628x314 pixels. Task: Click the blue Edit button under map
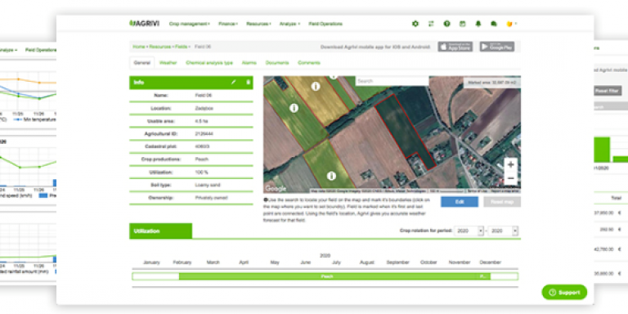tap(460, 202)
